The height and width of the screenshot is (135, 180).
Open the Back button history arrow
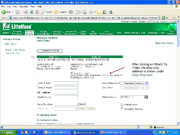12,12
